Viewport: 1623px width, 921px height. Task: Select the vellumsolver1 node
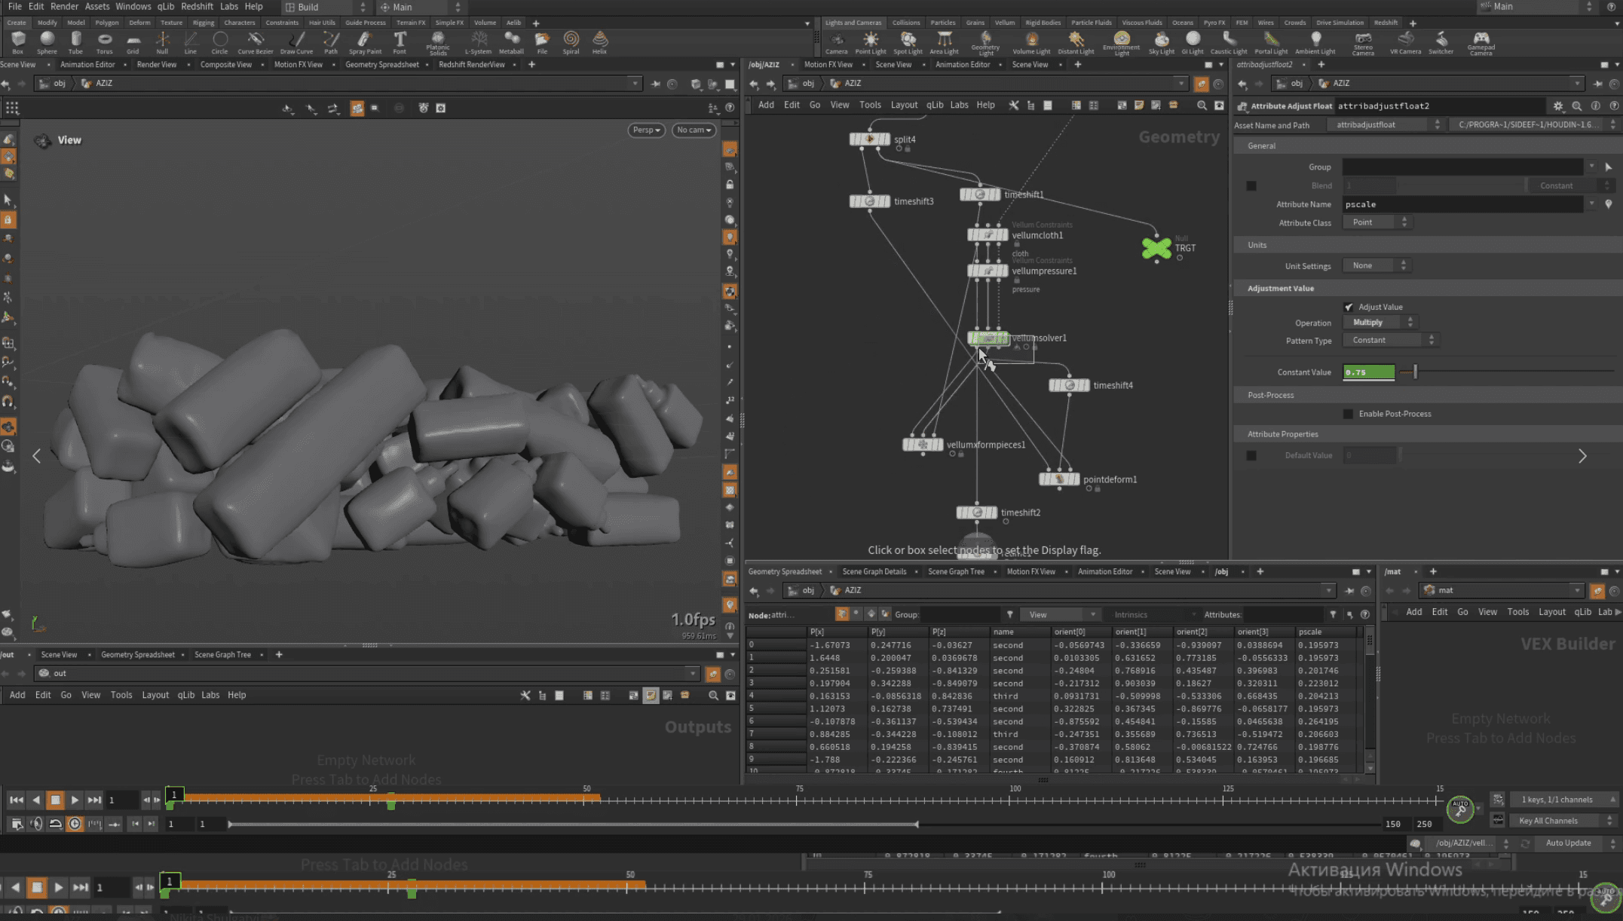click(x=988, y=338)
